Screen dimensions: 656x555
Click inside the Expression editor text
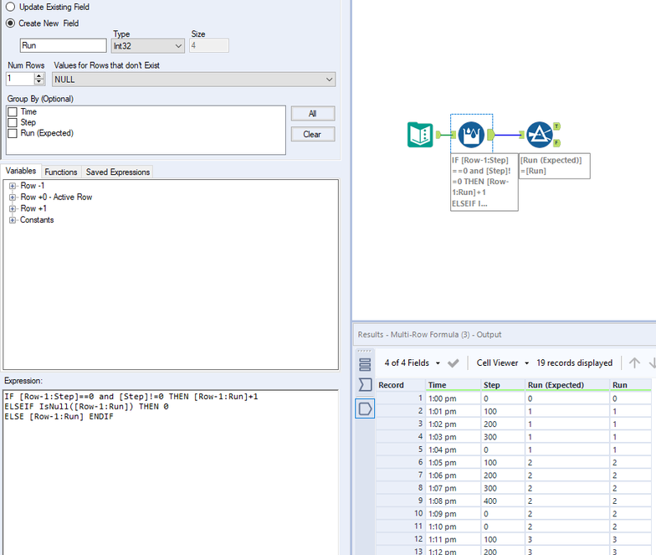point(170,472)
